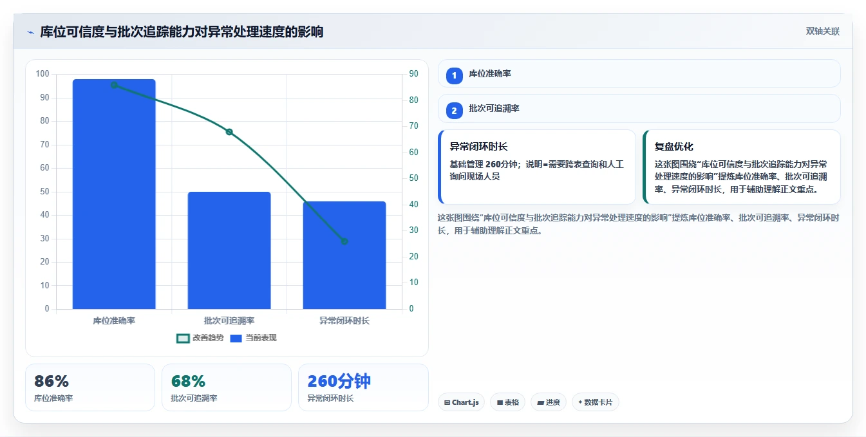Click the x-axis label 库位准确率
866x437 pixels.
114,320
